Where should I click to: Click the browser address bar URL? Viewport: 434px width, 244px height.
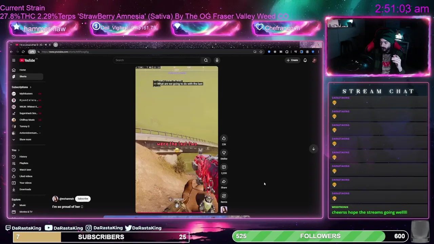coord(65,52)
